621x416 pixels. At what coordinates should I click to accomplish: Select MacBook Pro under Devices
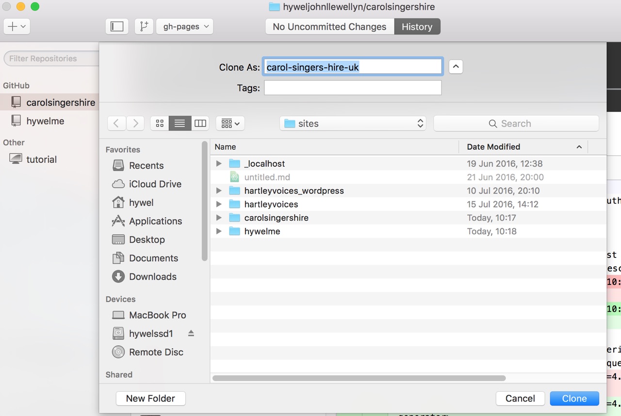pos(150,315)
